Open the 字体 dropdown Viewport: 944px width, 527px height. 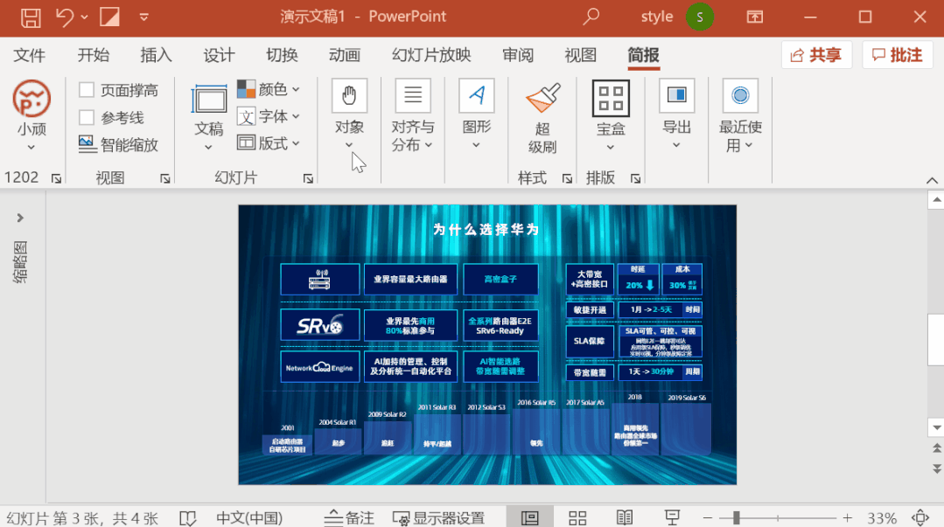point(269,116)
